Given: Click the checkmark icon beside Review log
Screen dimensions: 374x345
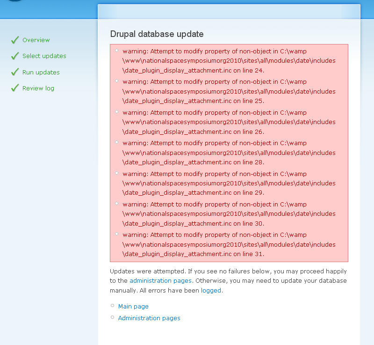Looking at the screenshot, I should pyautogui.click(x=15, y=88).
